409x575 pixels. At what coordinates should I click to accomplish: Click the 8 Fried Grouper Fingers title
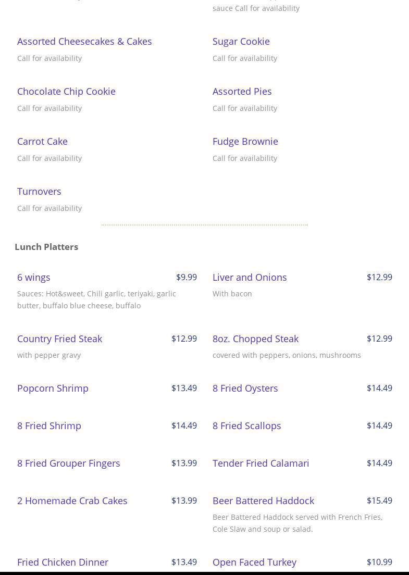[68, 463]
